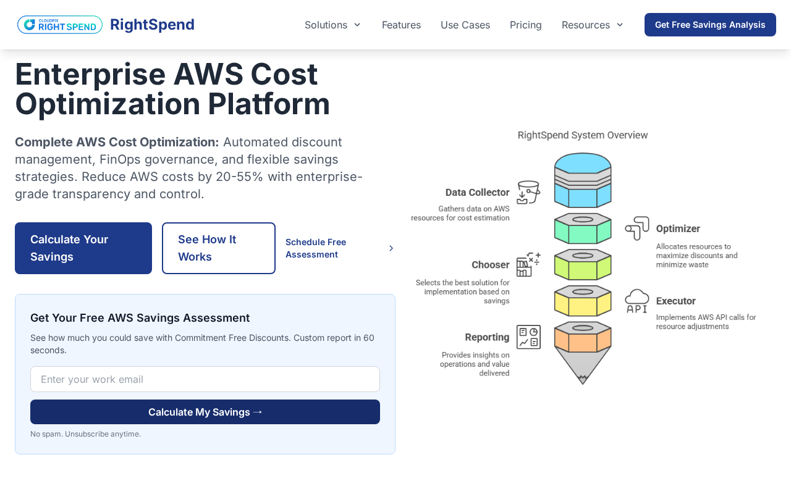Open the Use Cases nav item
791x494 pixels.
(465, 25)
